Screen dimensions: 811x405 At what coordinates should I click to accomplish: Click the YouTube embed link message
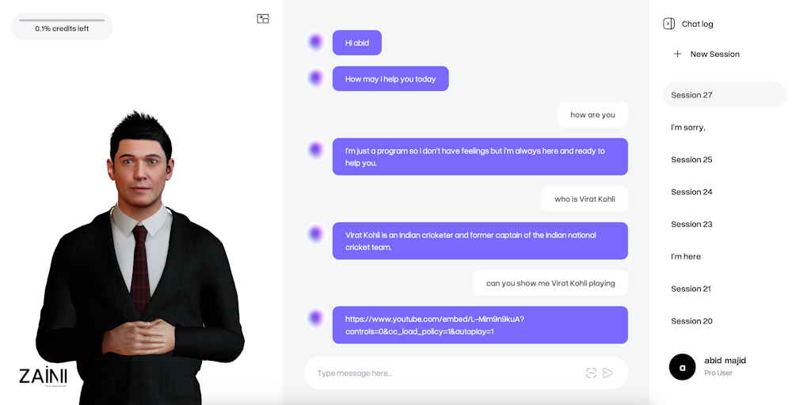[480, 325]
